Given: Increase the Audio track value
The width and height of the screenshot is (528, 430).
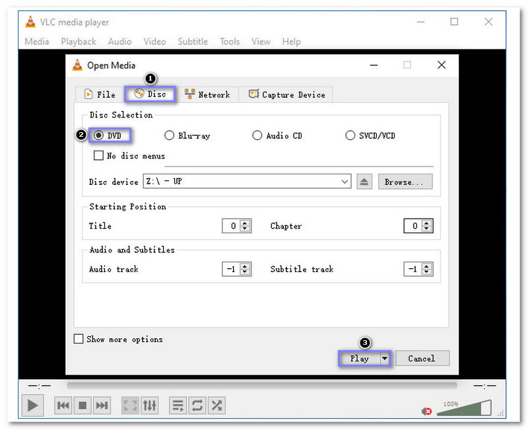Looking at the screenshot, I should [x=245, y=266].
